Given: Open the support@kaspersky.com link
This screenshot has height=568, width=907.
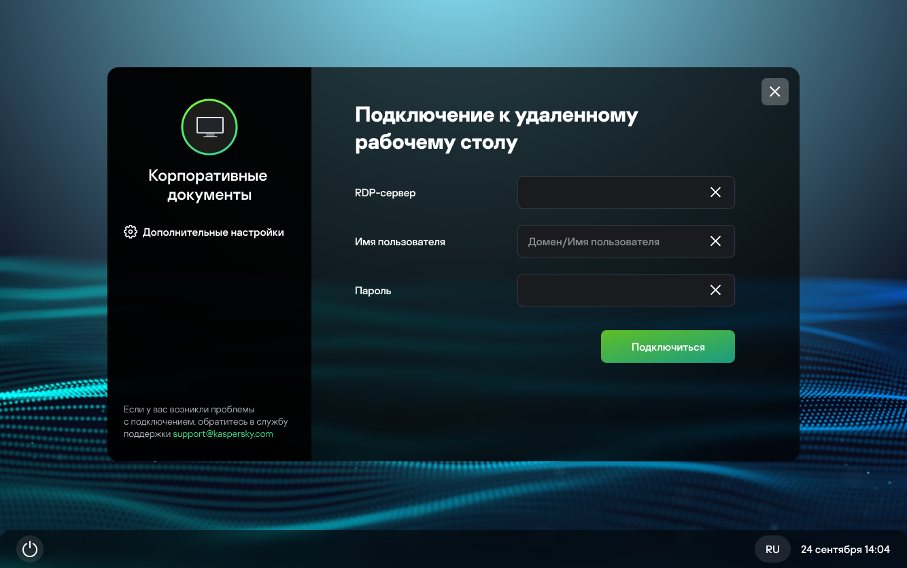Looking at the screenshot, I should click(223, 433).
